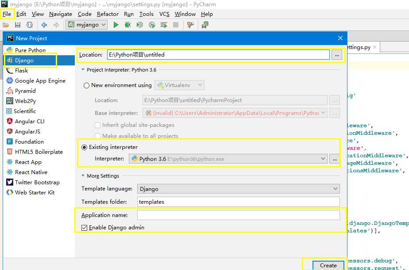This screenshot has height=270, width=409.
Task: Select the Django project type
Action: 39,60
